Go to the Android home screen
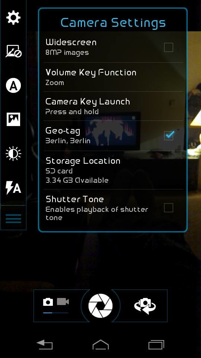This screenshot has width=201, height=358. tap(100, 345)
